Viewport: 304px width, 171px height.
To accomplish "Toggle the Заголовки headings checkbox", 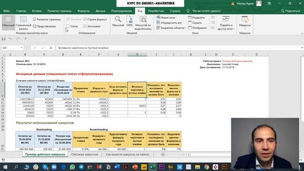I will coord(85,26).
